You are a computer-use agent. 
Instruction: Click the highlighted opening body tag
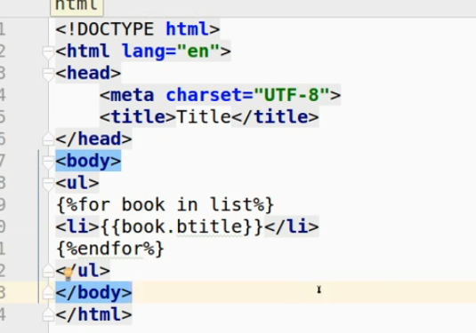pos(88,161)
